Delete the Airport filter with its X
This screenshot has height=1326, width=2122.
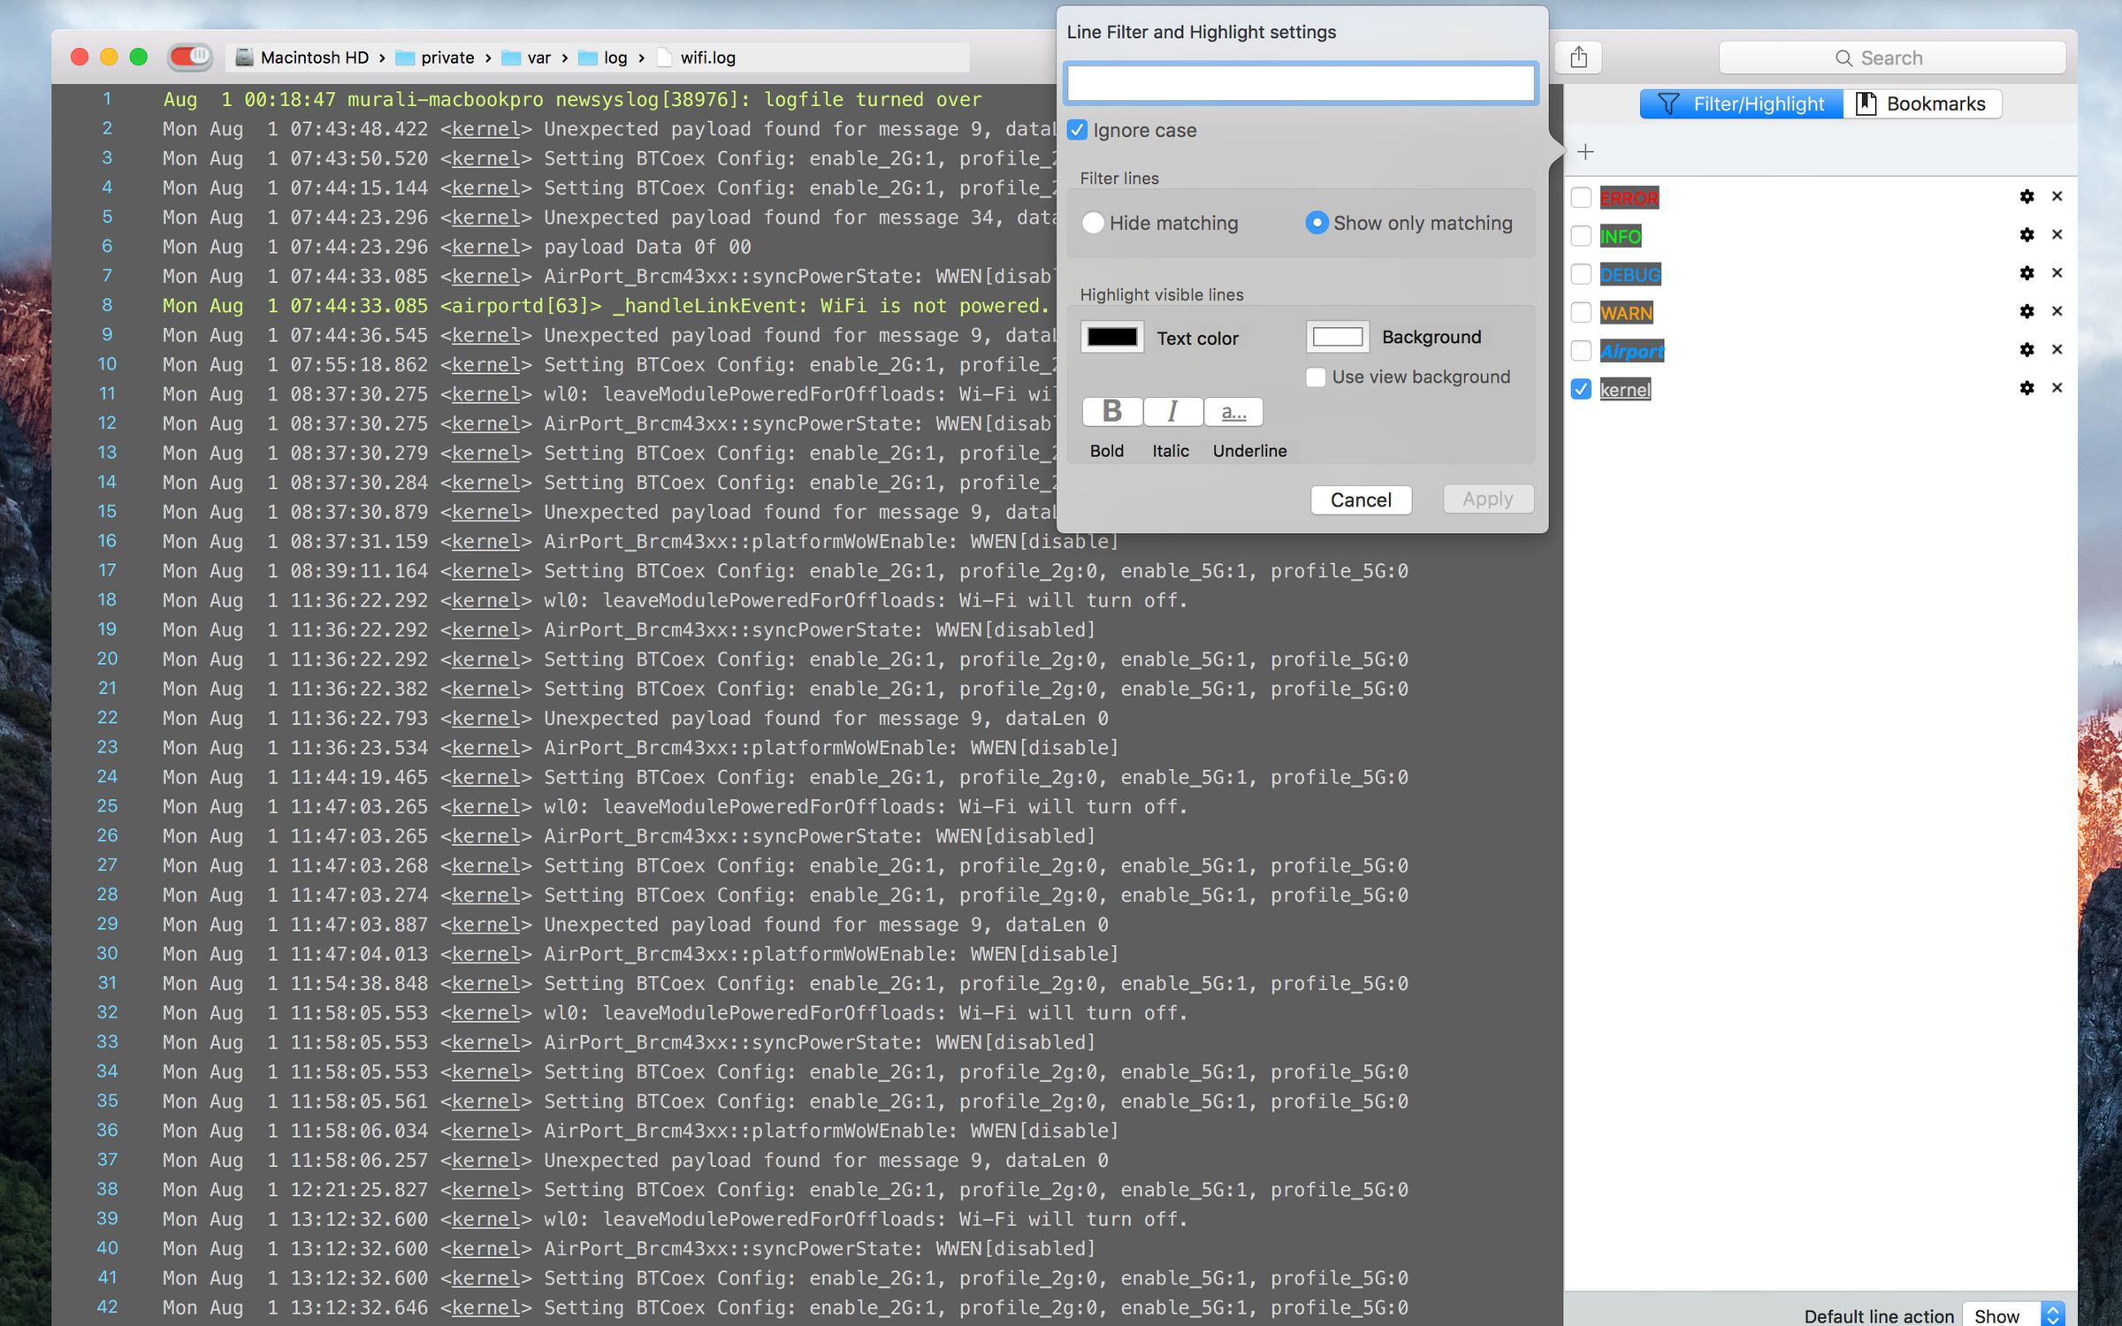point(2057,350)
